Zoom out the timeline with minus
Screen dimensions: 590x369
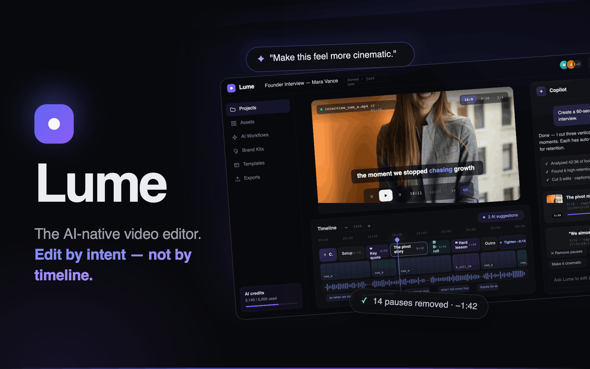[346, 227]
